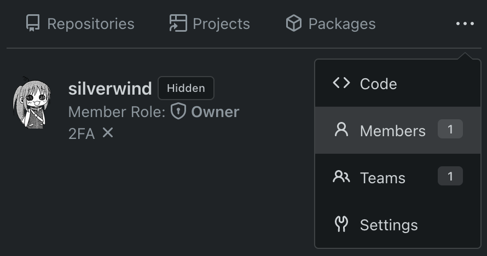Open Teams from the dropdown menu
This screenshot has height=256, width=487.
click(x=382, y=178)
